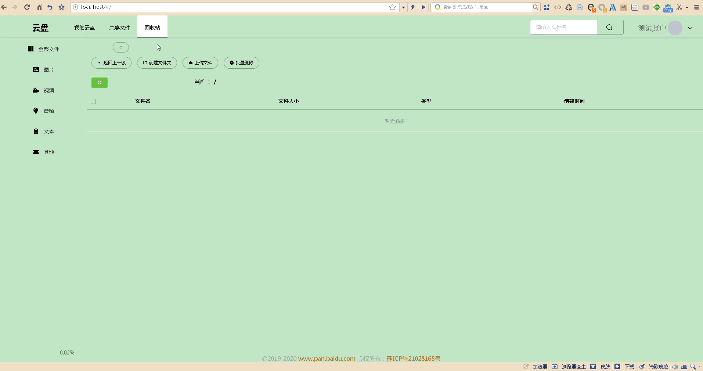703x371 pixels.
Task: Click the scissors screenshot icon
Action: [679, 7]
